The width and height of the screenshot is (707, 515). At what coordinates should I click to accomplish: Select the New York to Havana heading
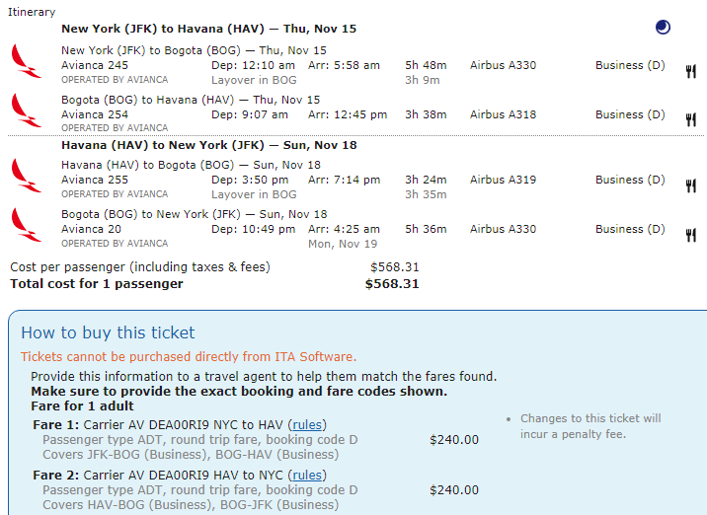208,29
